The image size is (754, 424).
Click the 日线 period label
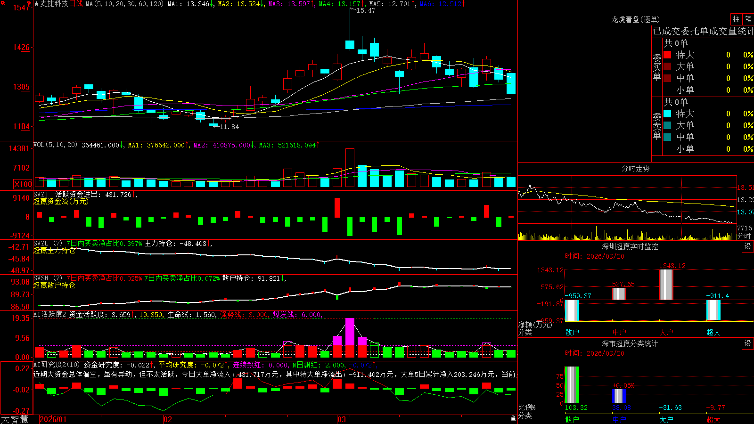click(76, 4)
